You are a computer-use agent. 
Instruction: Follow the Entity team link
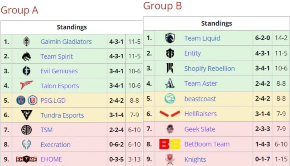tap(192, 53)
